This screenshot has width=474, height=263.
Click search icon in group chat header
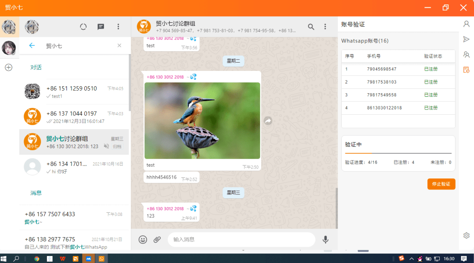[311, 27]
